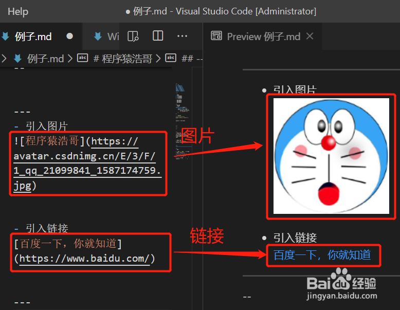
Task: Click the first breadcrumb chevron arrow
Action: (4, 59)
